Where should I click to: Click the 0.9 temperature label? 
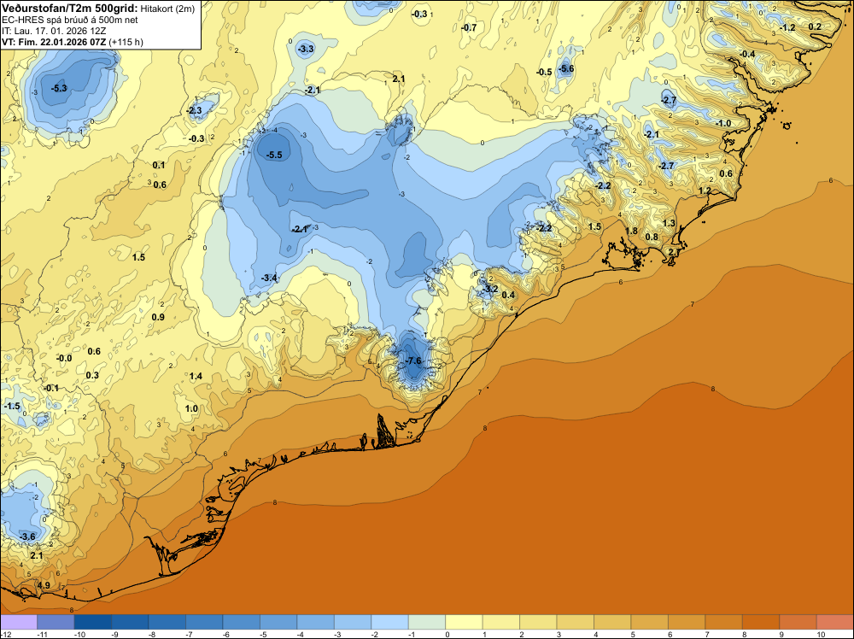[158, 317]
